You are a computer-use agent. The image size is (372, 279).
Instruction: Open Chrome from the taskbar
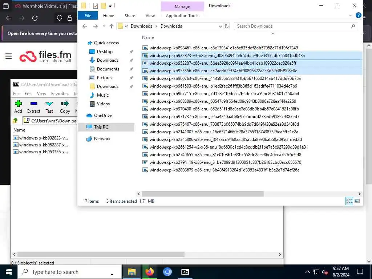click(167, 272)
